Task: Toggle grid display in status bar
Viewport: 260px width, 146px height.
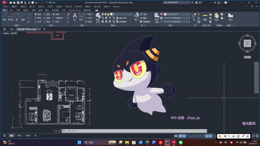Action: 180,136
